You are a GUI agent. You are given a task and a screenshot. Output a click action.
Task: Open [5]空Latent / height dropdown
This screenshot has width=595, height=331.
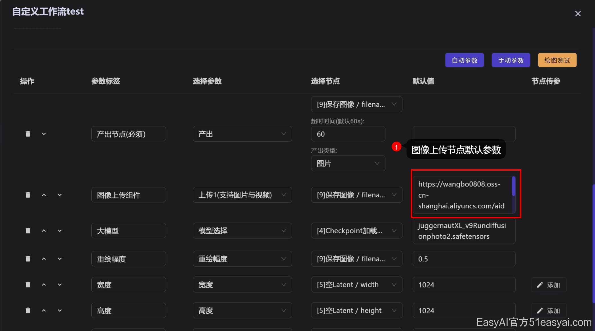pos(356,310)
